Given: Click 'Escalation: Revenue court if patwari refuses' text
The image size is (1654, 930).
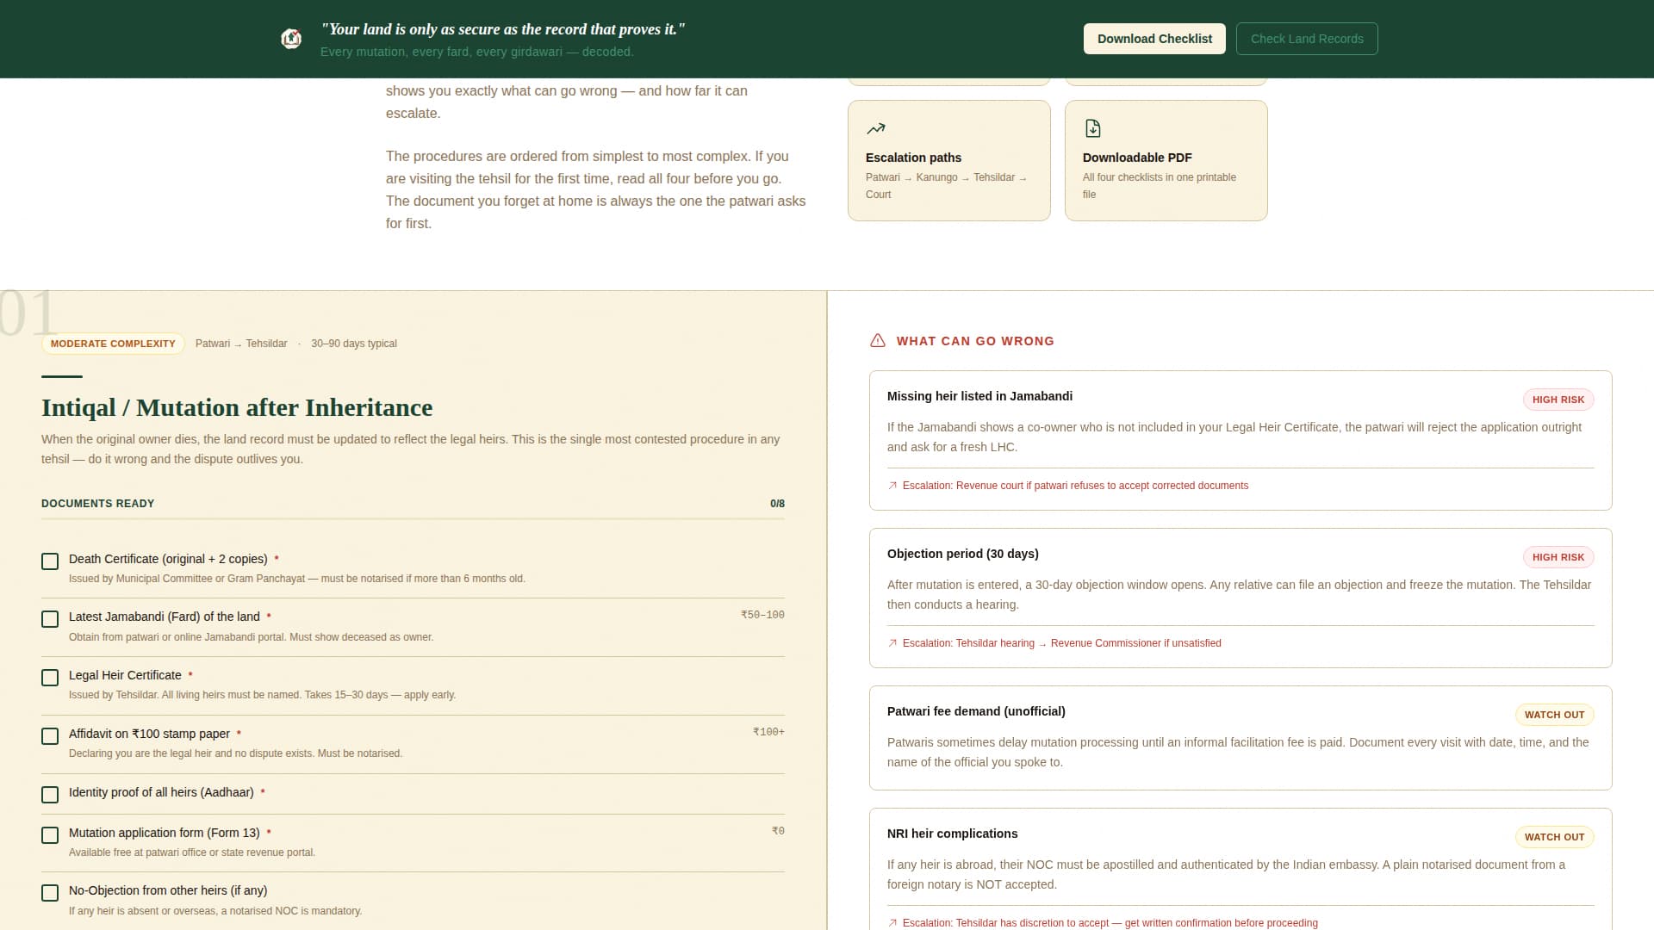Looking at the screenshot, I should (x=1075, y=486).
